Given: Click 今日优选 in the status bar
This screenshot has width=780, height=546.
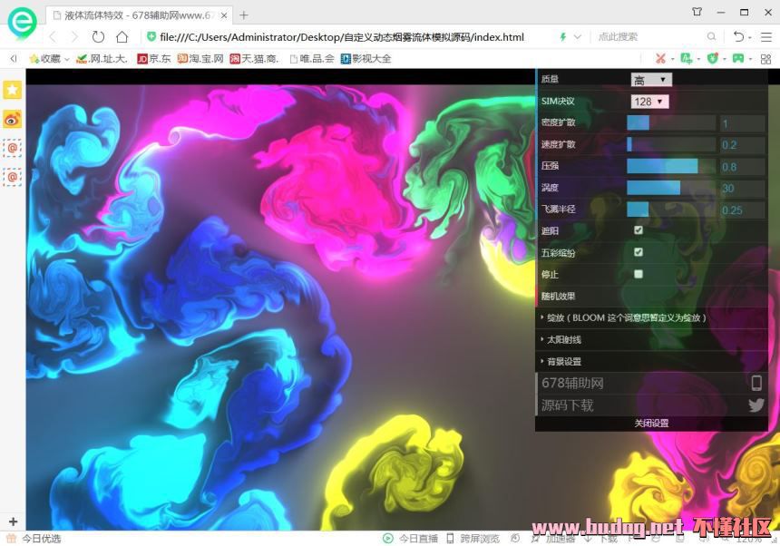Looking at the screenshot, I should (34, 539).
